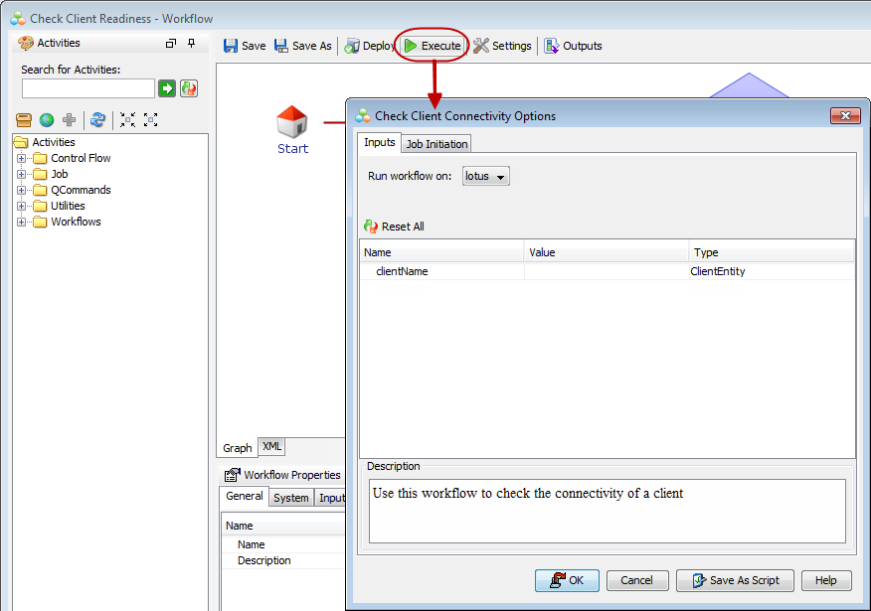The height and width of the screenshot is (611, 871).
Task: Execute the workflow
Action: [x=432, y=46]
